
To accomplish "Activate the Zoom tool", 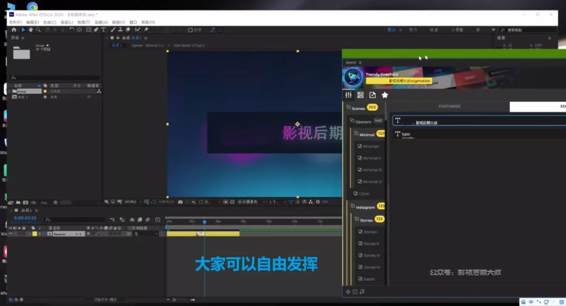I will [x=38, y=30].
